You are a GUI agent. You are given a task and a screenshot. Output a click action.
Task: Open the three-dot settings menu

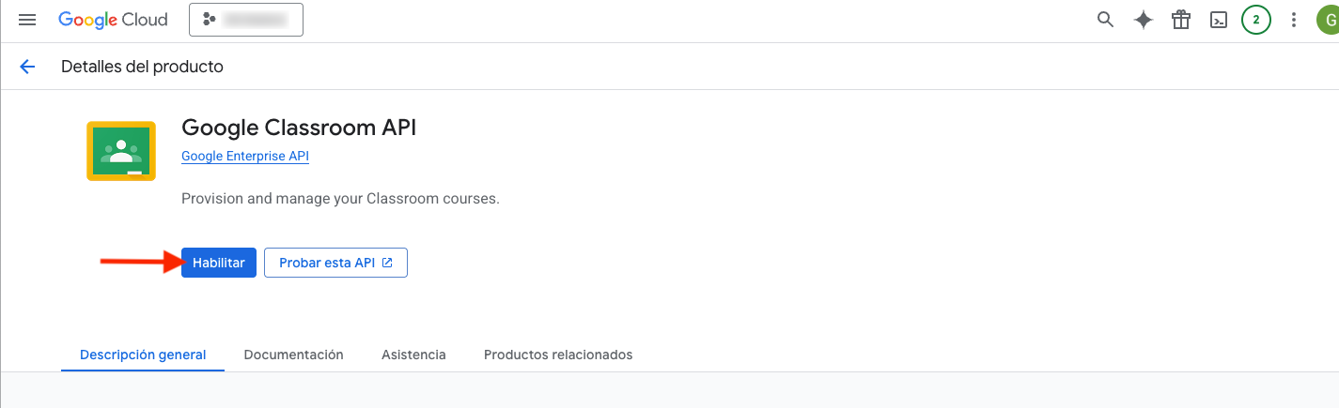coord(1294,20)
